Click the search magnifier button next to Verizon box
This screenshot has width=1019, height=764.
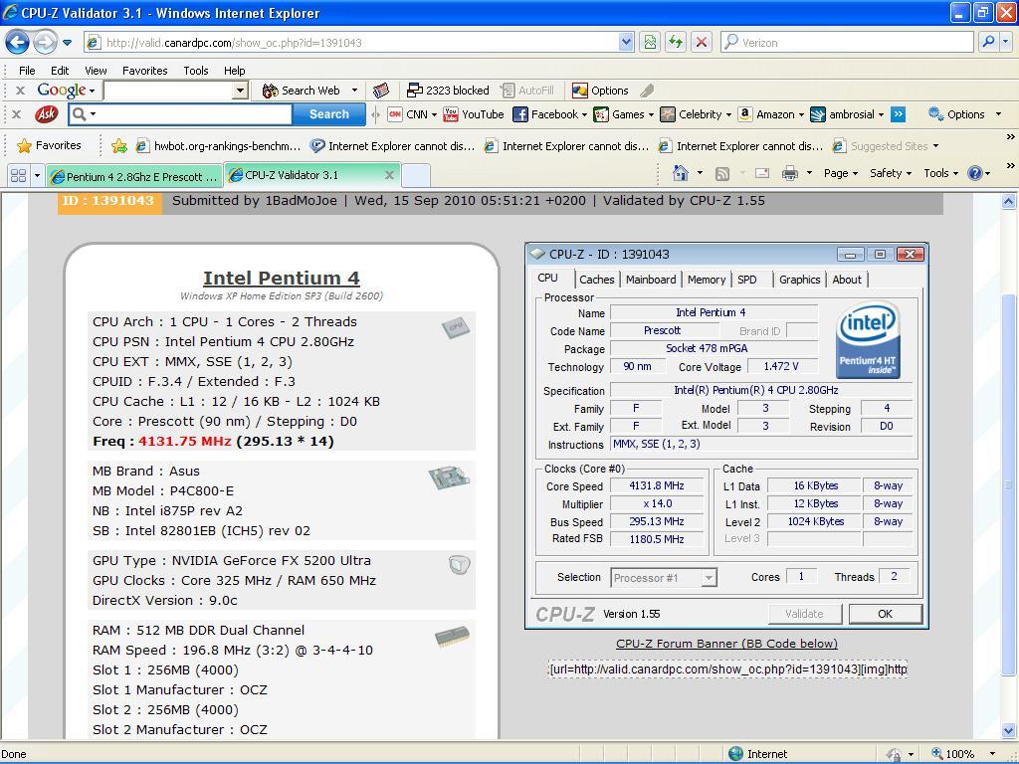988,43
